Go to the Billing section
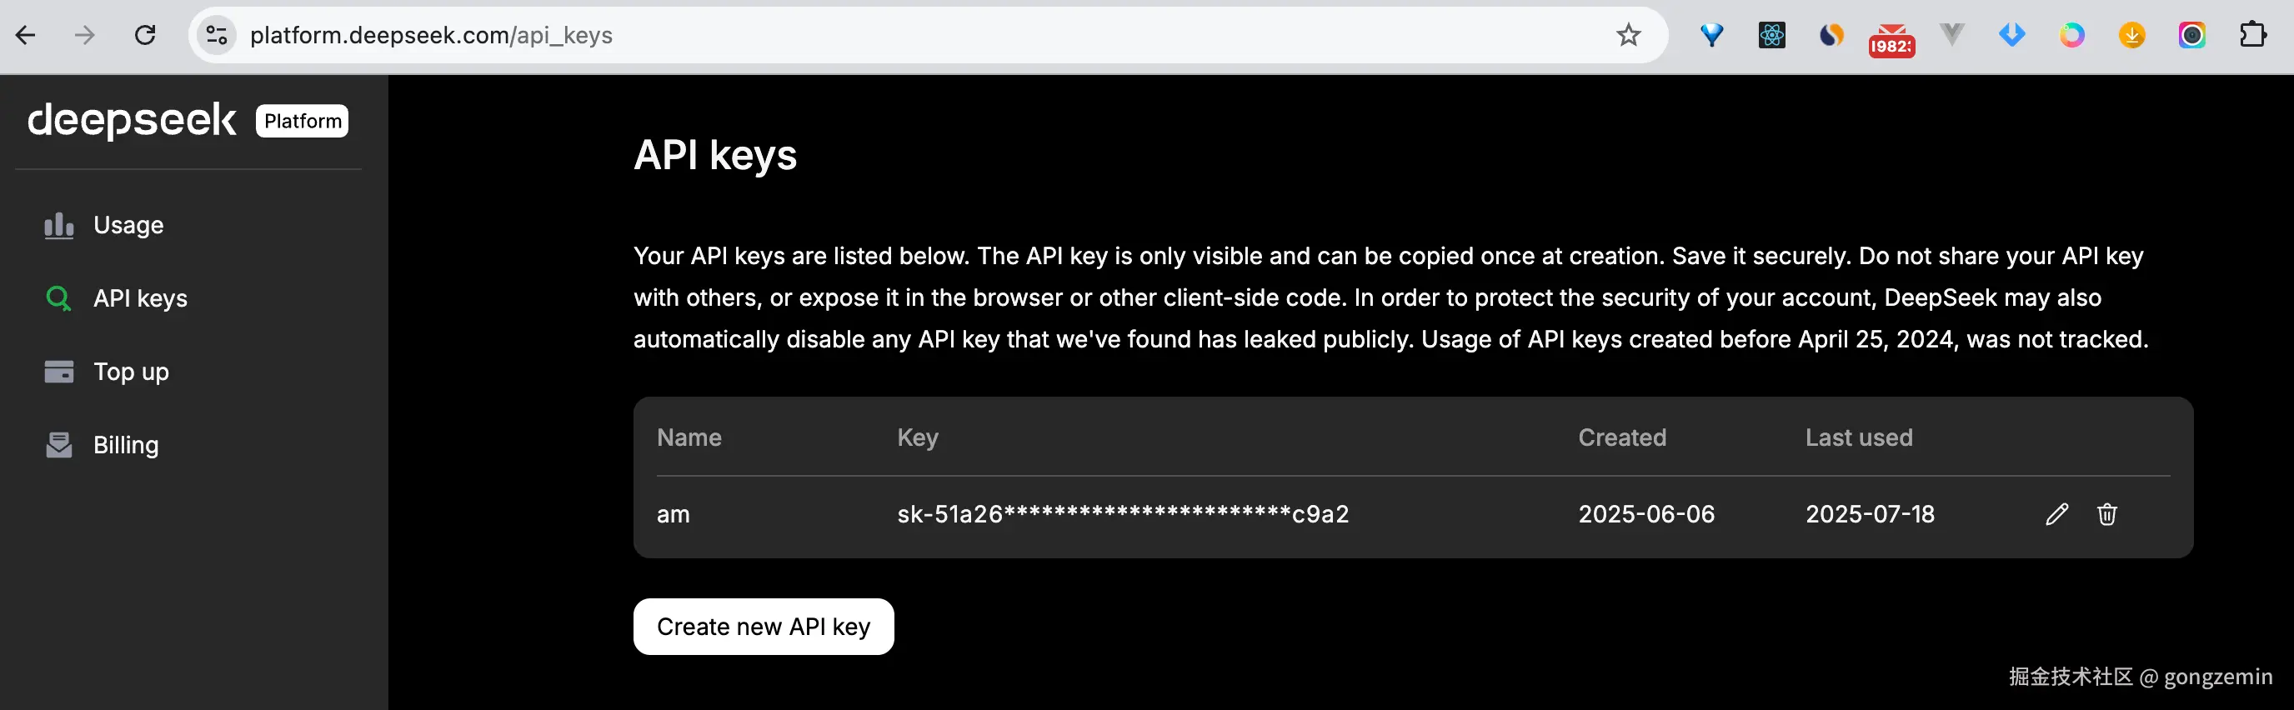The width and height of the screenshot is (2294, 710). (x=126, y=445)
